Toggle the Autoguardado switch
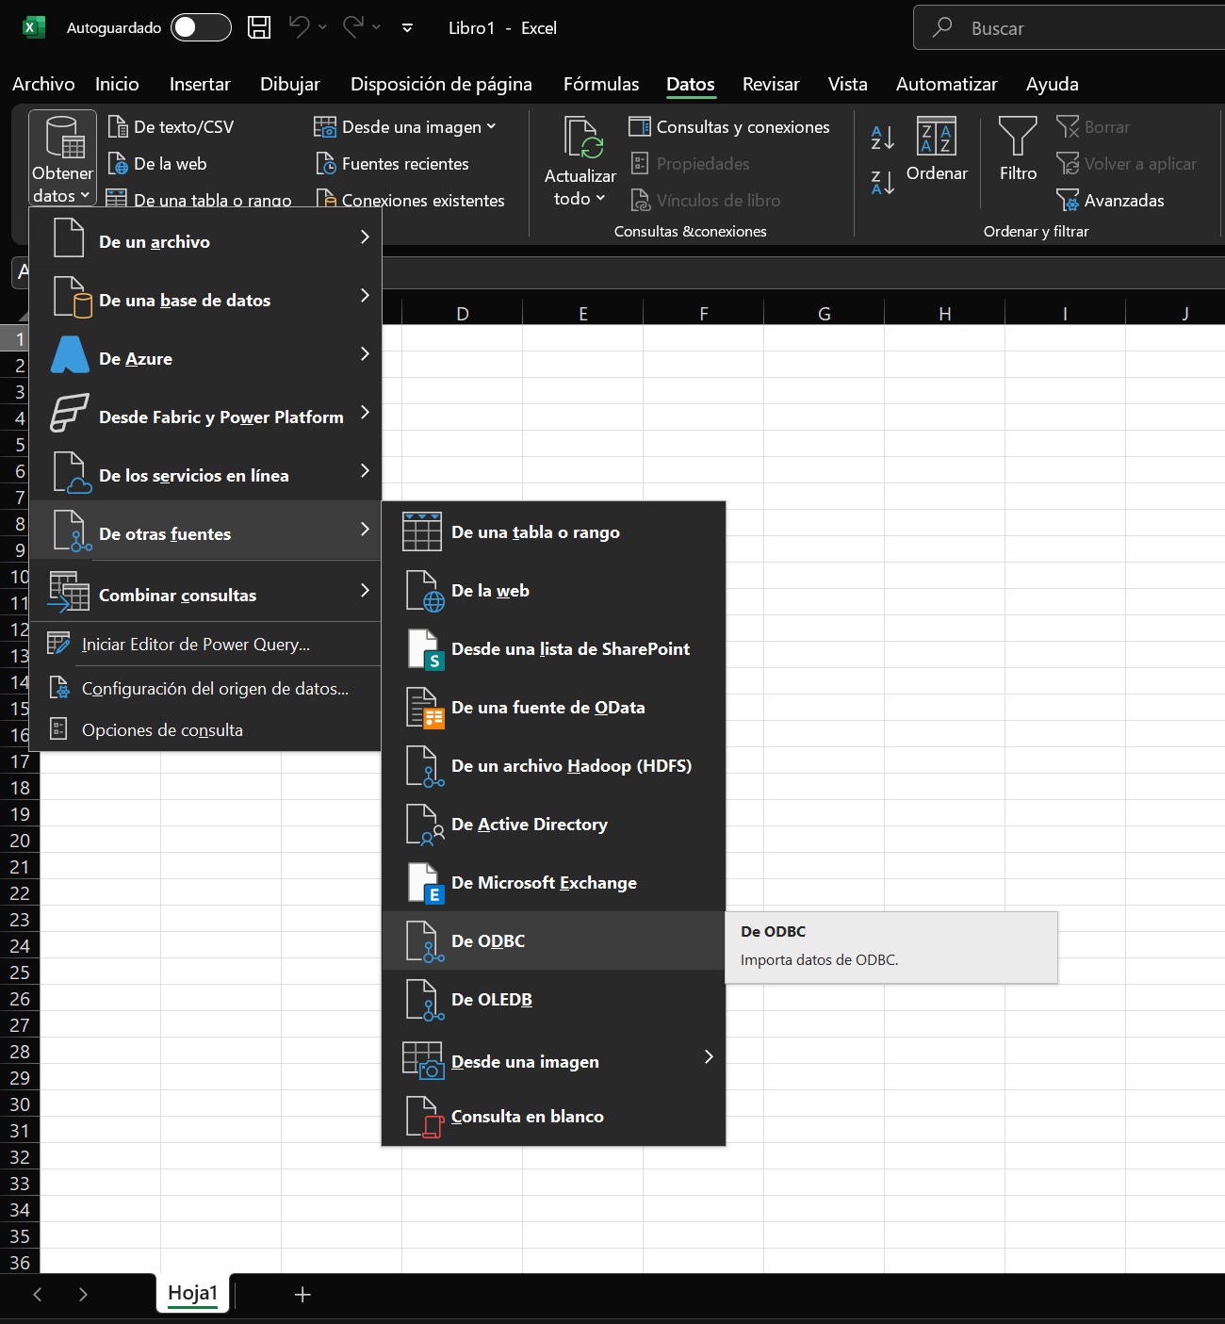The height and width of the screenshot is (1324, 1225). coord(201,27)
